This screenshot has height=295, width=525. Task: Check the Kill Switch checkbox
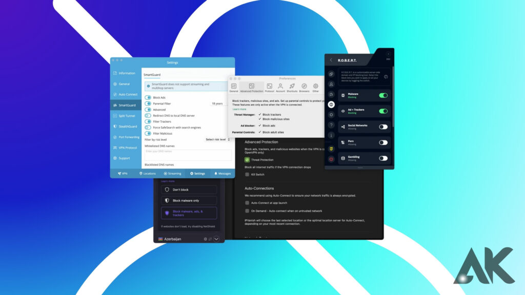pyautogui.click(x=247, y=175)
